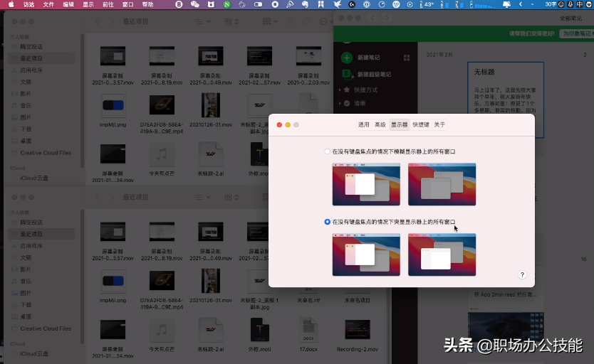Click the highlight option's bright front window thumbnail

(x=442, y=255)
